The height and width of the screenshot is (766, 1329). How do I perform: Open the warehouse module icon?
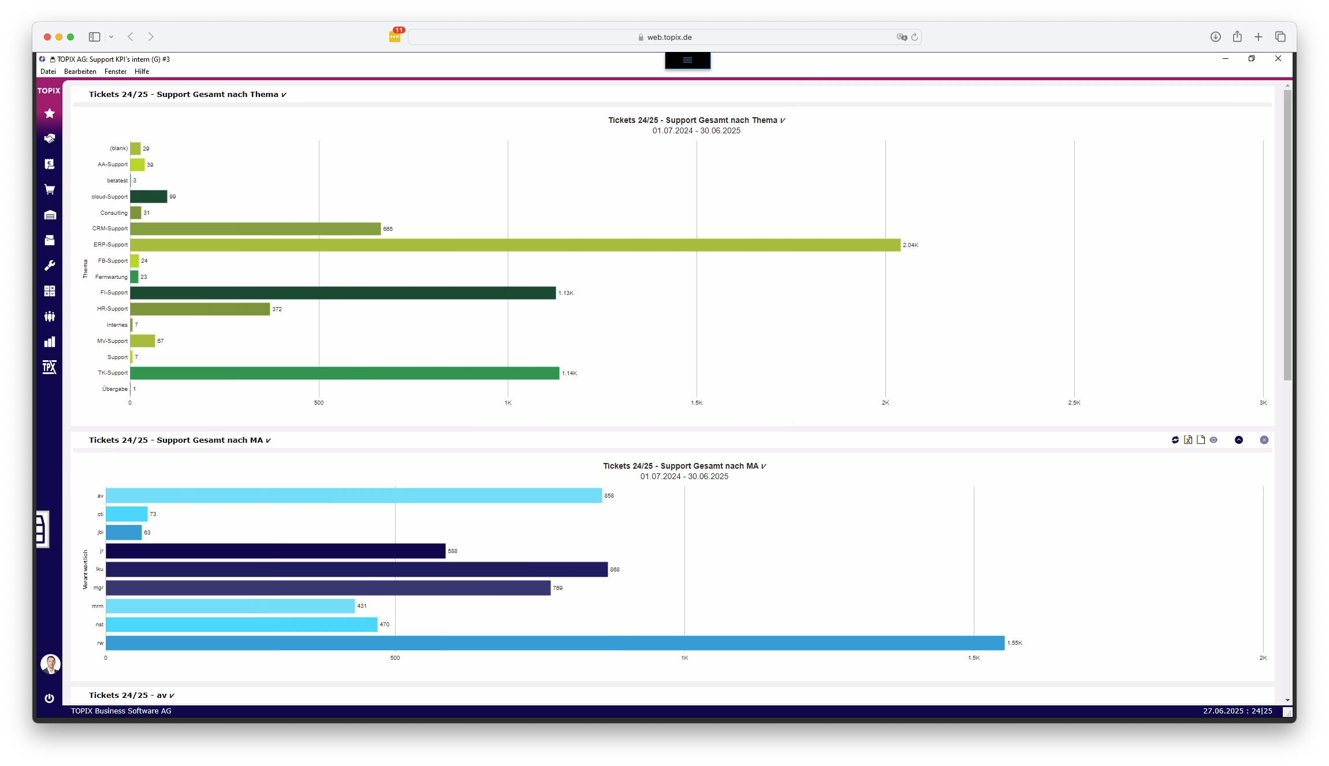(50, 215)
